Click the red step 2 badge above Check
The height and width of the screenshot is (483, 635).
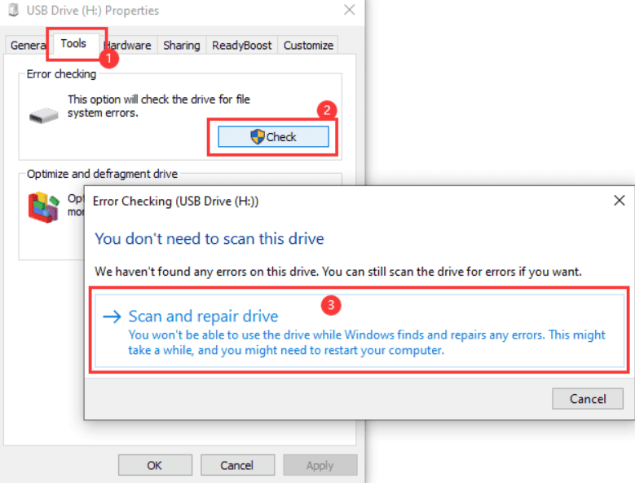coord(326,109)
